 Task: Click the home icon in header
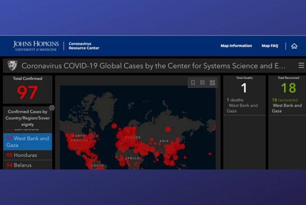[294, 46]
